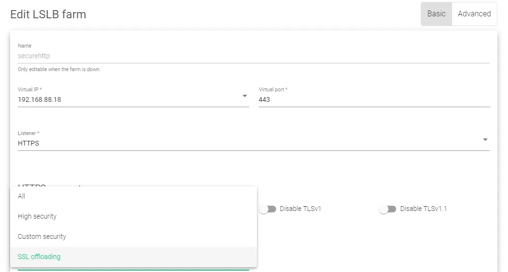Select High security from the list

(37, 216)
